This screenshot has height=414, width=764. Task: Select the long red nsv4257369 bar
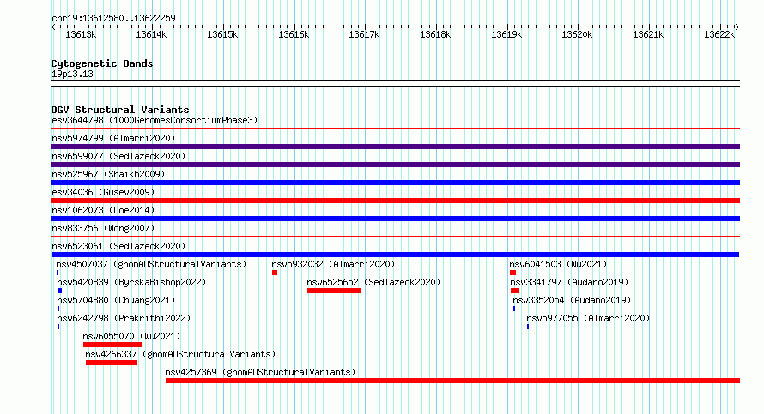pyautogui.click(x=452, y=381)
